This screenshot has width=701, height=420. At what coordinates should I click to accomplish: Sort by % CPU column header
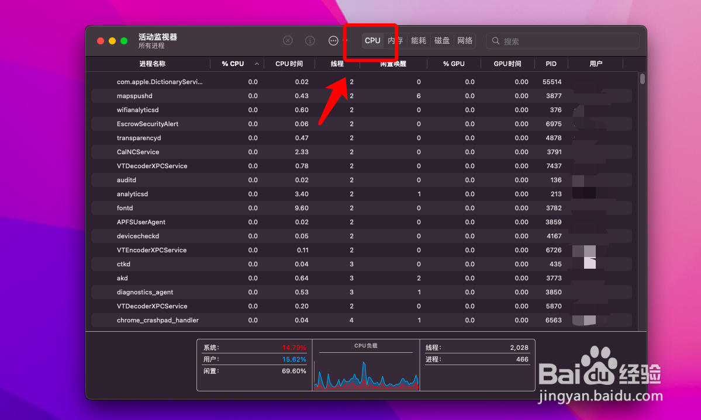[x=233, y=64]
